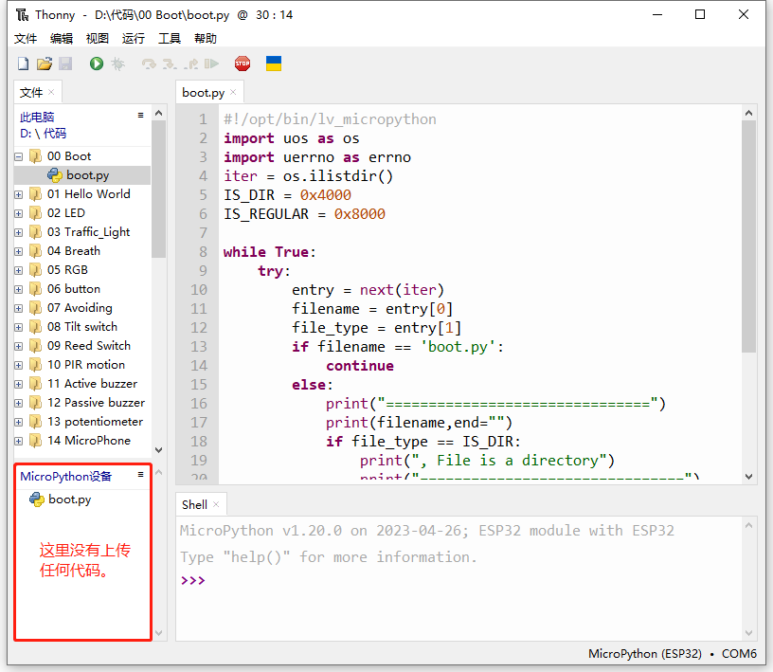Select the 09 Reed Switch folder
The width and height of the screenshot is (773, 672).
click(x=89, y=346)
